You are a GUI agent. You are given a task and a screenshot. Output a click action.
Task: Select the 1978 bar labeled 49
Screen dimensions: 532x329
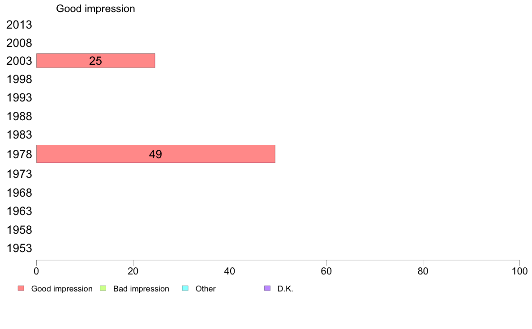coord(156,154)
